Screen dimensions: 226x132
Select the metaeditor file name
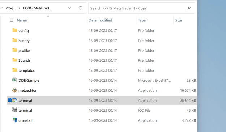(x=27, y=90)
